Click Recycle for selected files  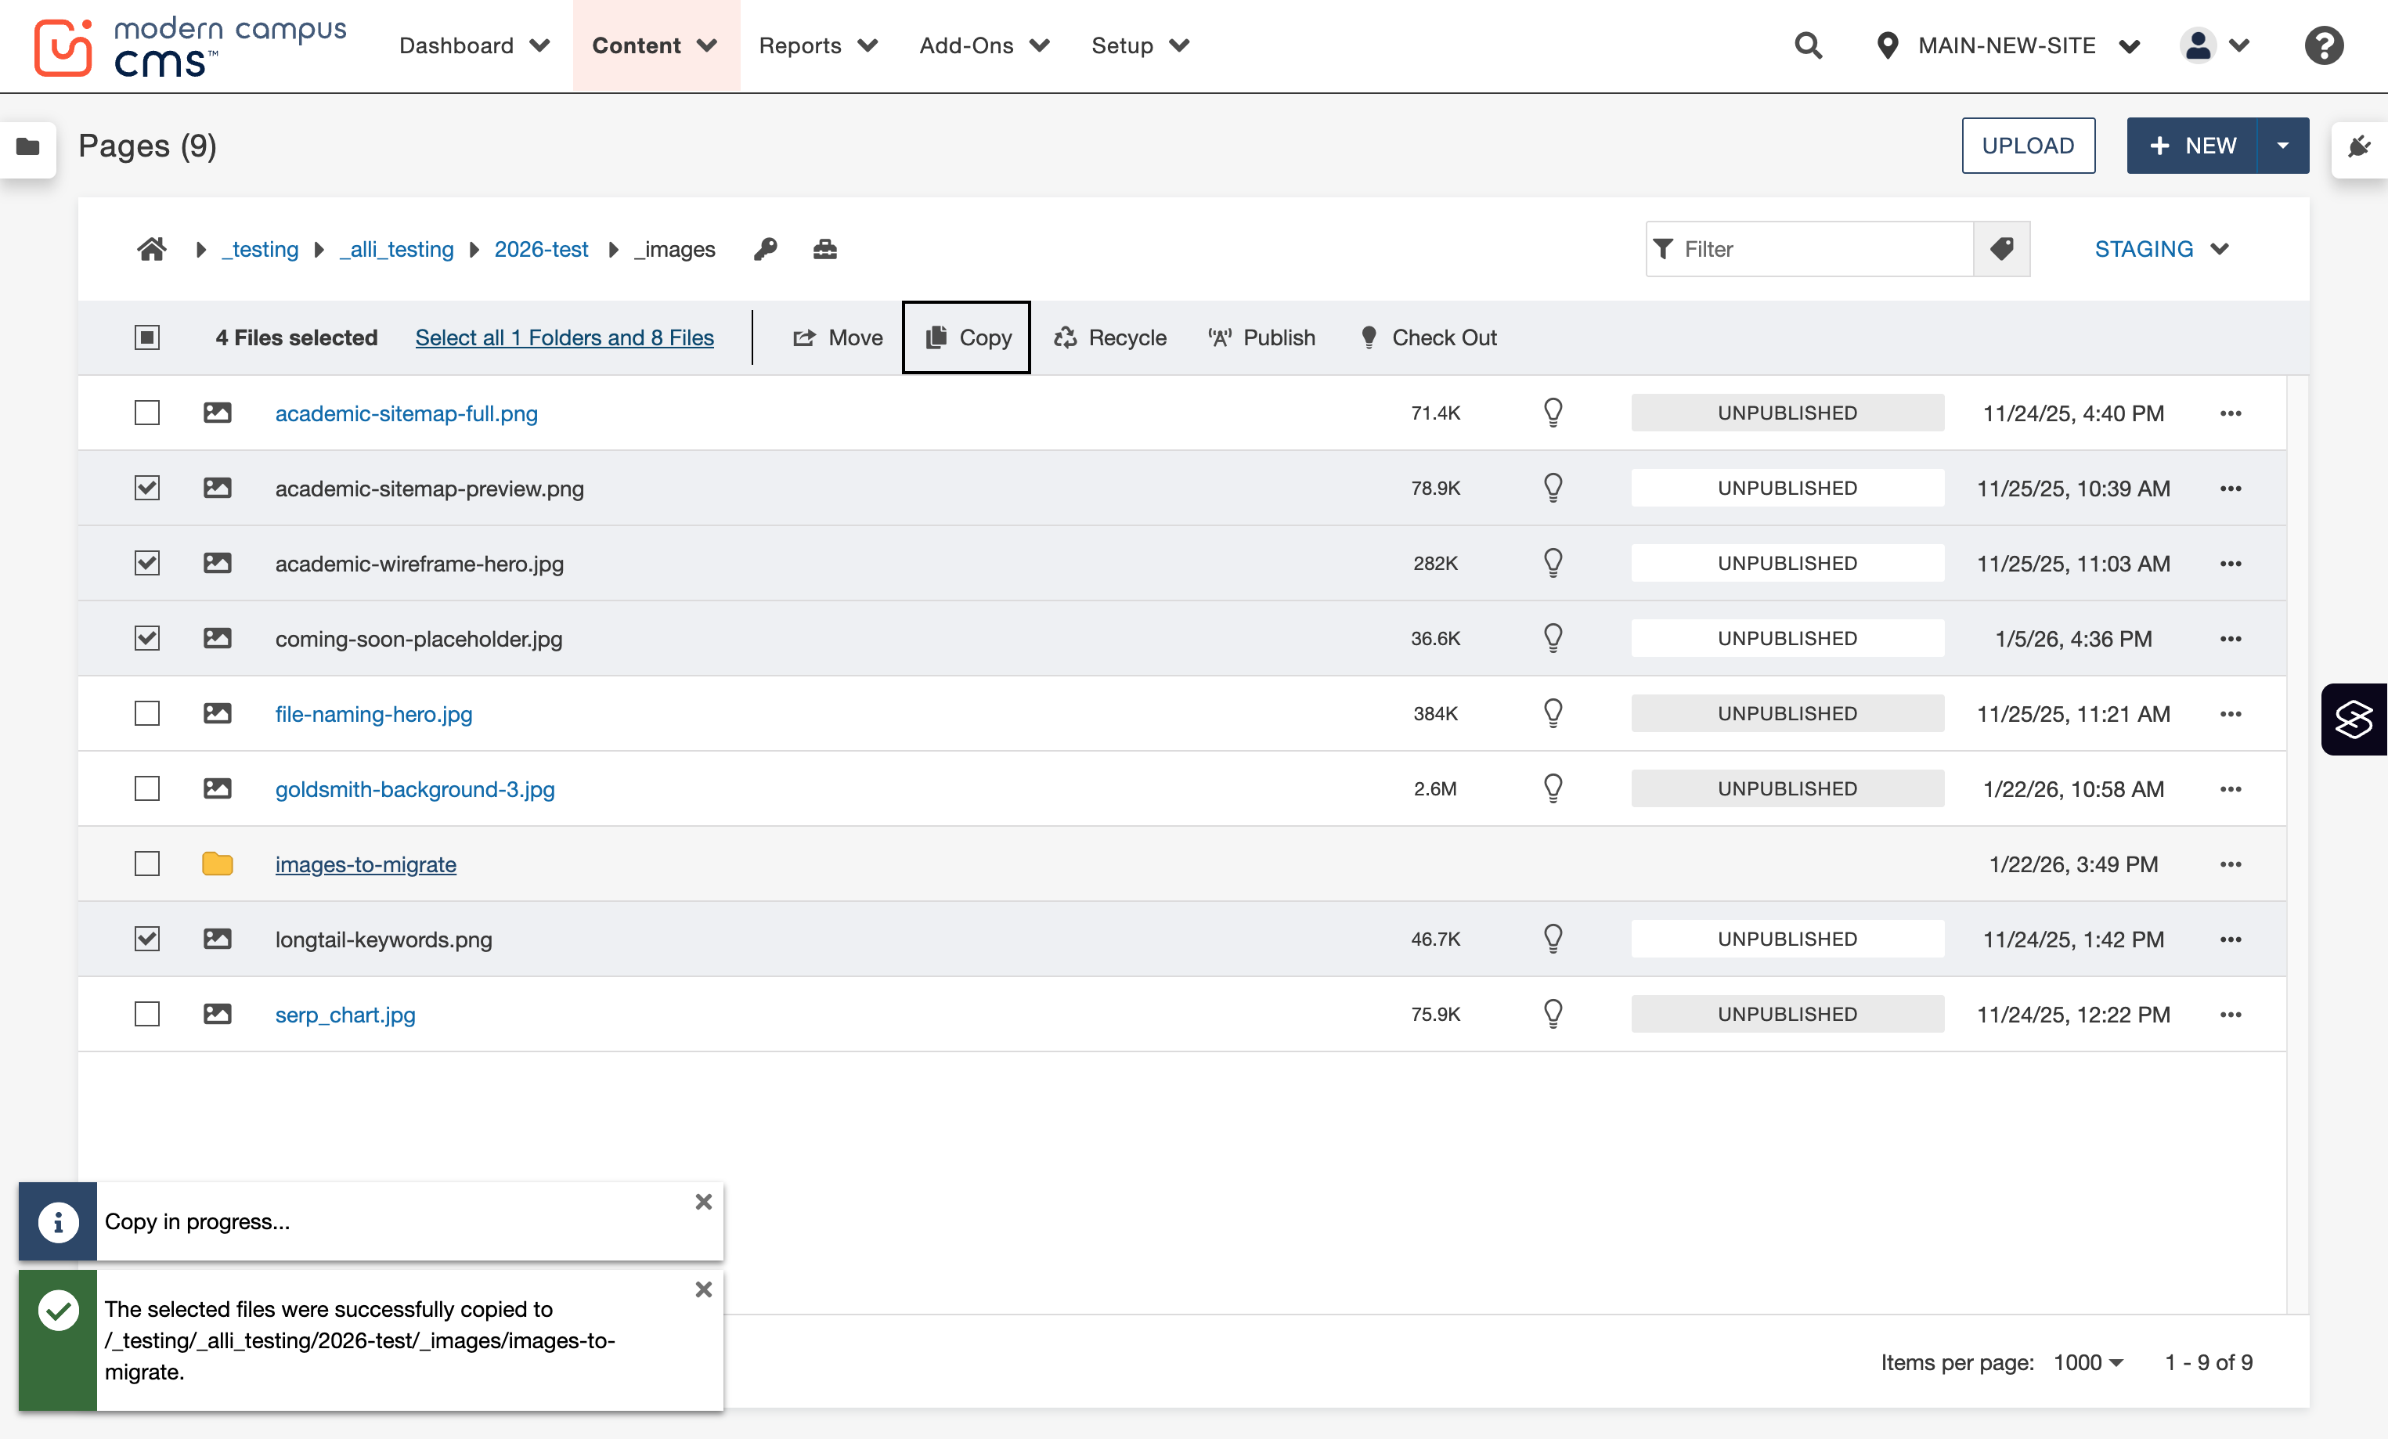point(1111,337)
